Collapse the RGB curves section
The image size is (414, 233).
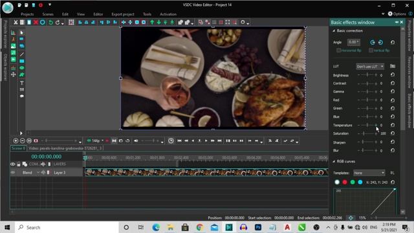[x=334, y=161]
